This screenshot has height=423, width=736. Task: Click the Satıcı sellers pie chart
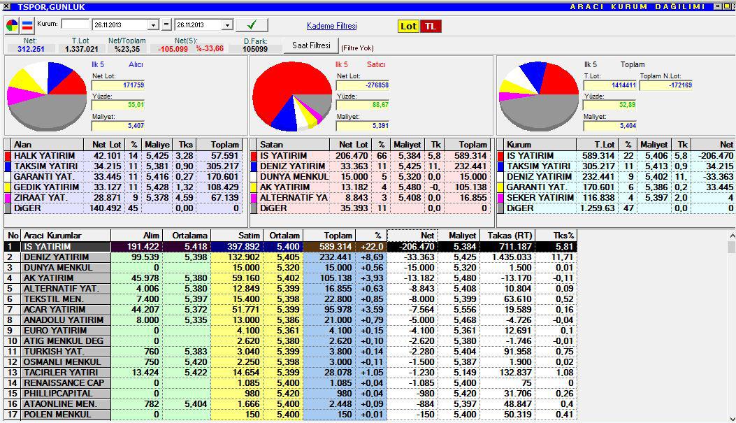coord(292,96)
